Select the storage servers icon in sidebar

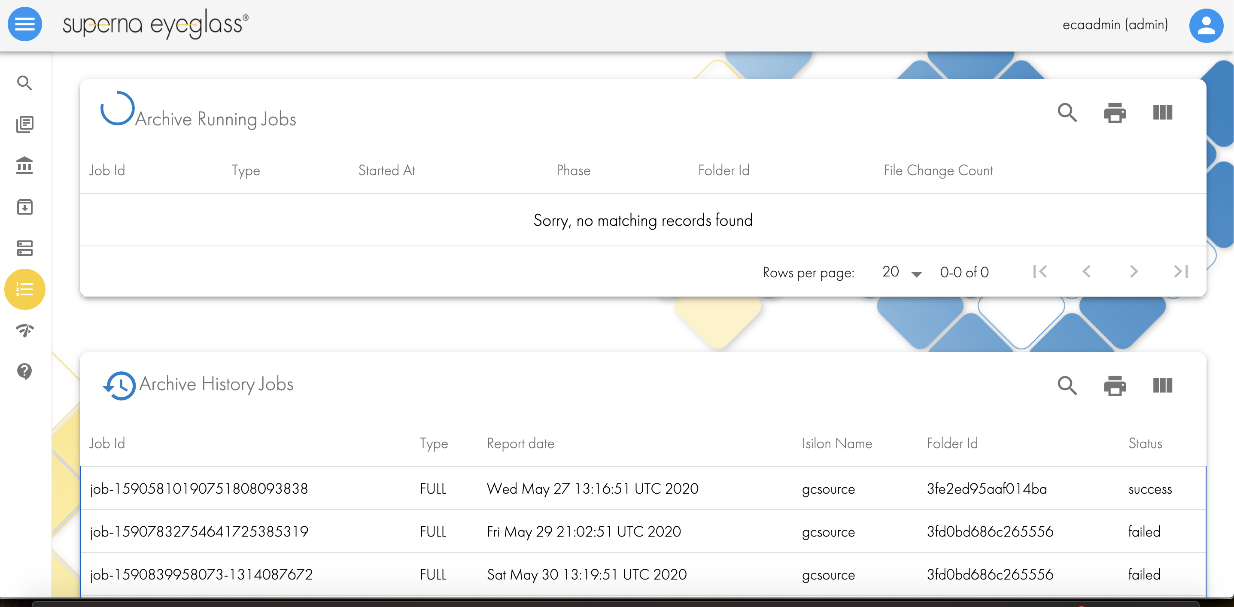(x=24, y=248)
